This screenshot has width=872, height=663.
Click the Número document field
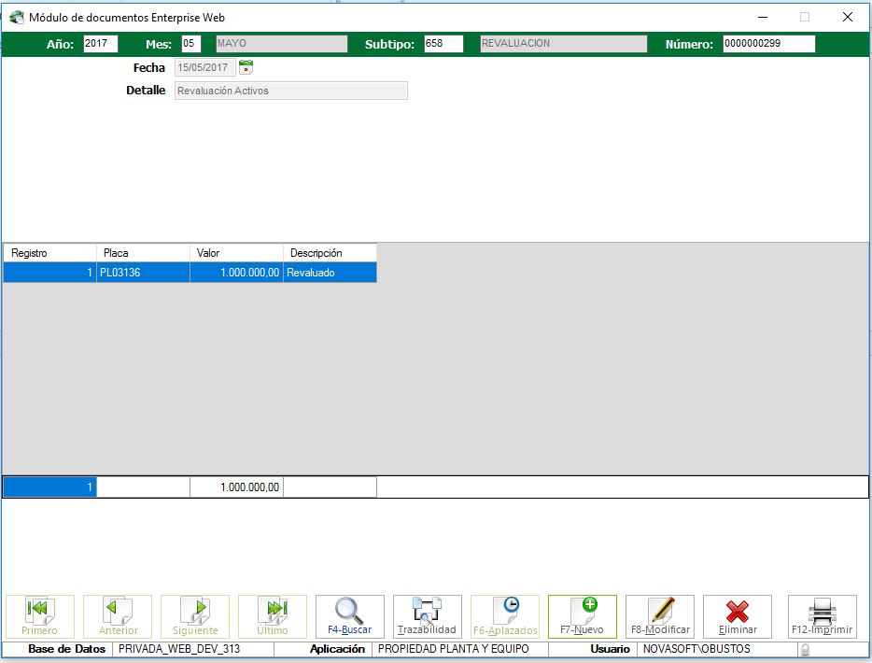point(769,43)
